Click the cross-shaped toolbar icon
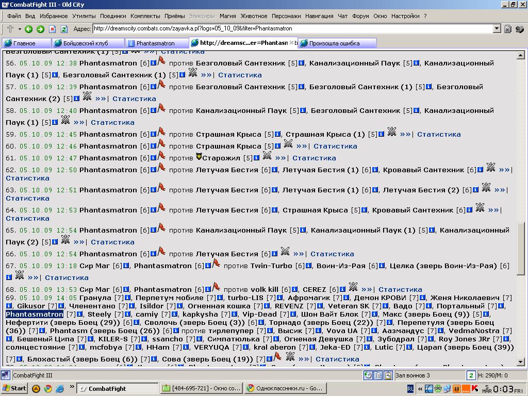Screen dimensions: 528x396 coord(10,29)
